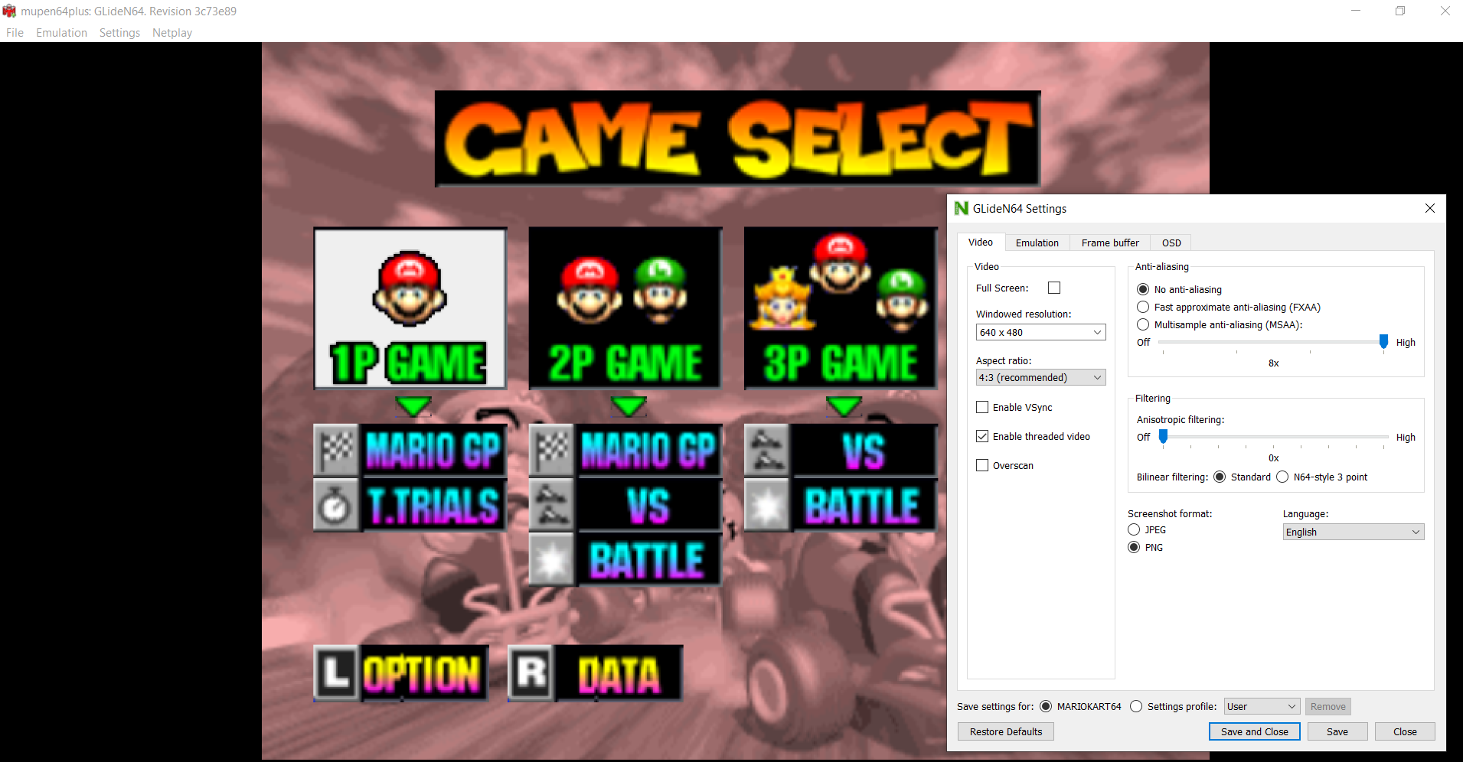Click the mupen64plus app icon in title bar
The image size is (1463, 762).
pos(9,11)
